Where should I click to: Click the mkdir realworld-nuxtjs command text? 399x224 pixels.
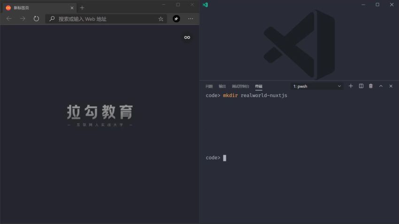(255, 96)
